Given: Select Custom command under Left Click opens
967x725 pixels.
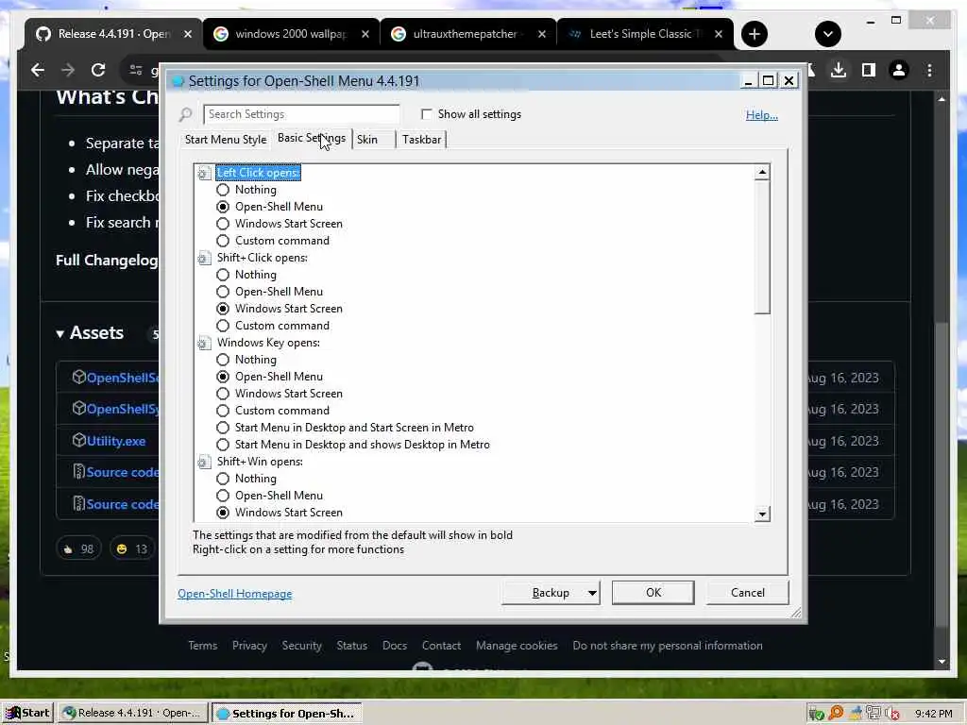Looking at the screenshot, I should [223, 241].
